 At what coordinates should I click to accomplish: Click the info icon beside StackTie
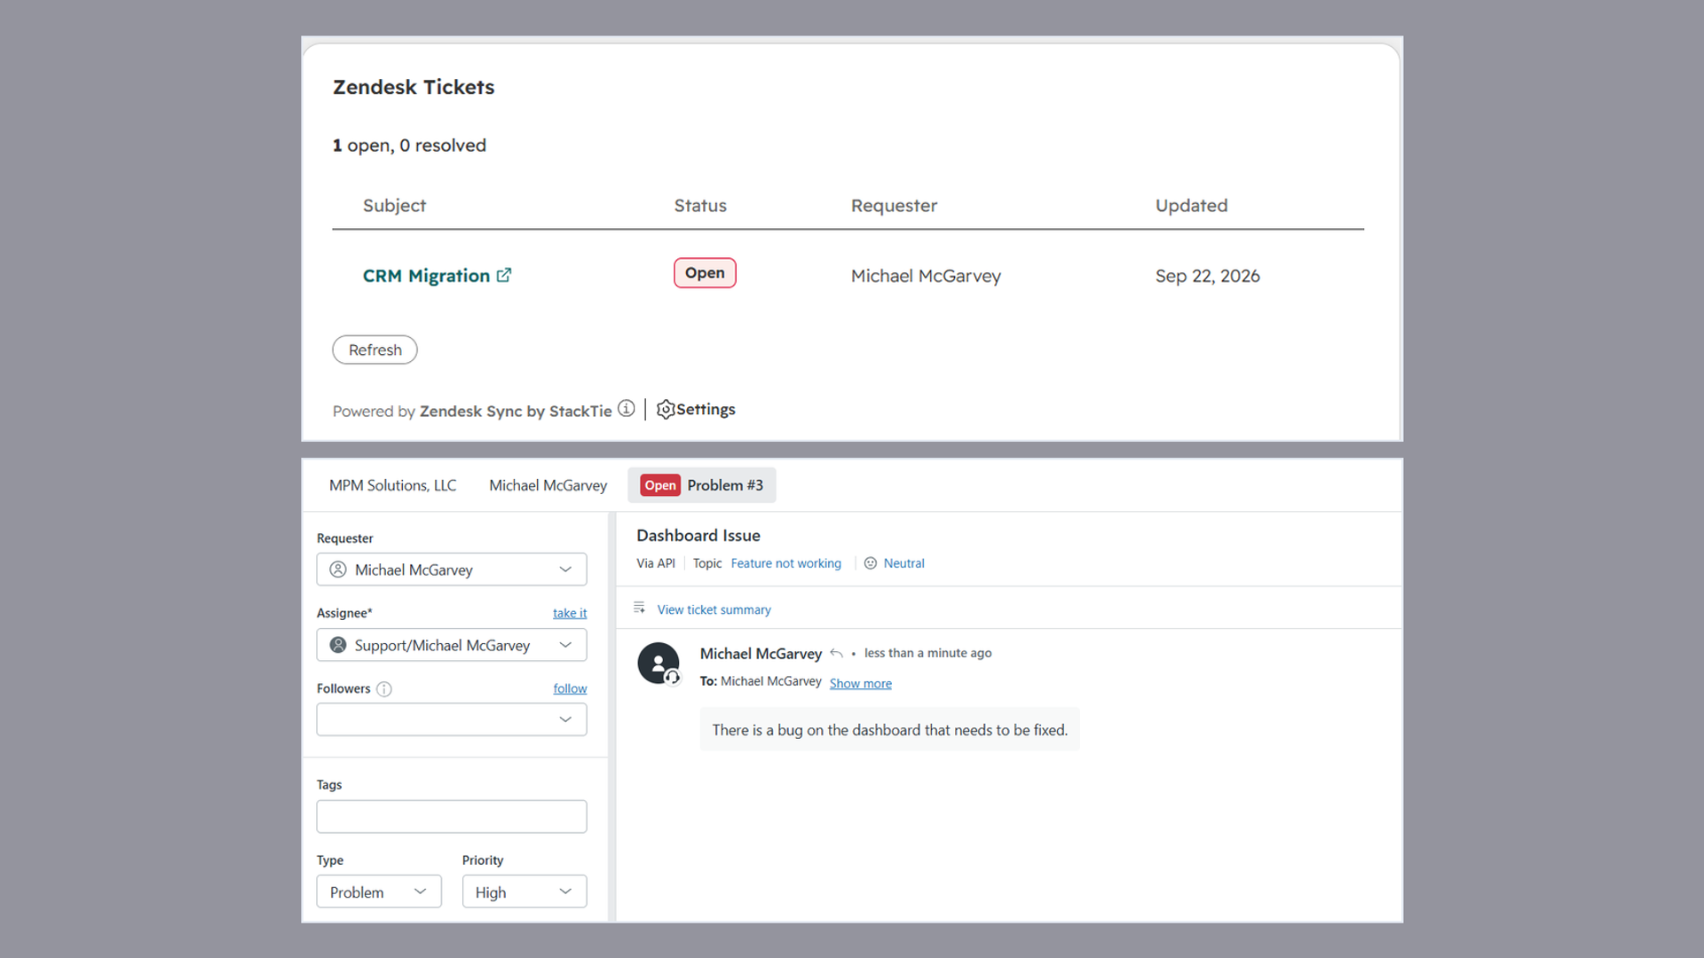click(x=627, y=409)
